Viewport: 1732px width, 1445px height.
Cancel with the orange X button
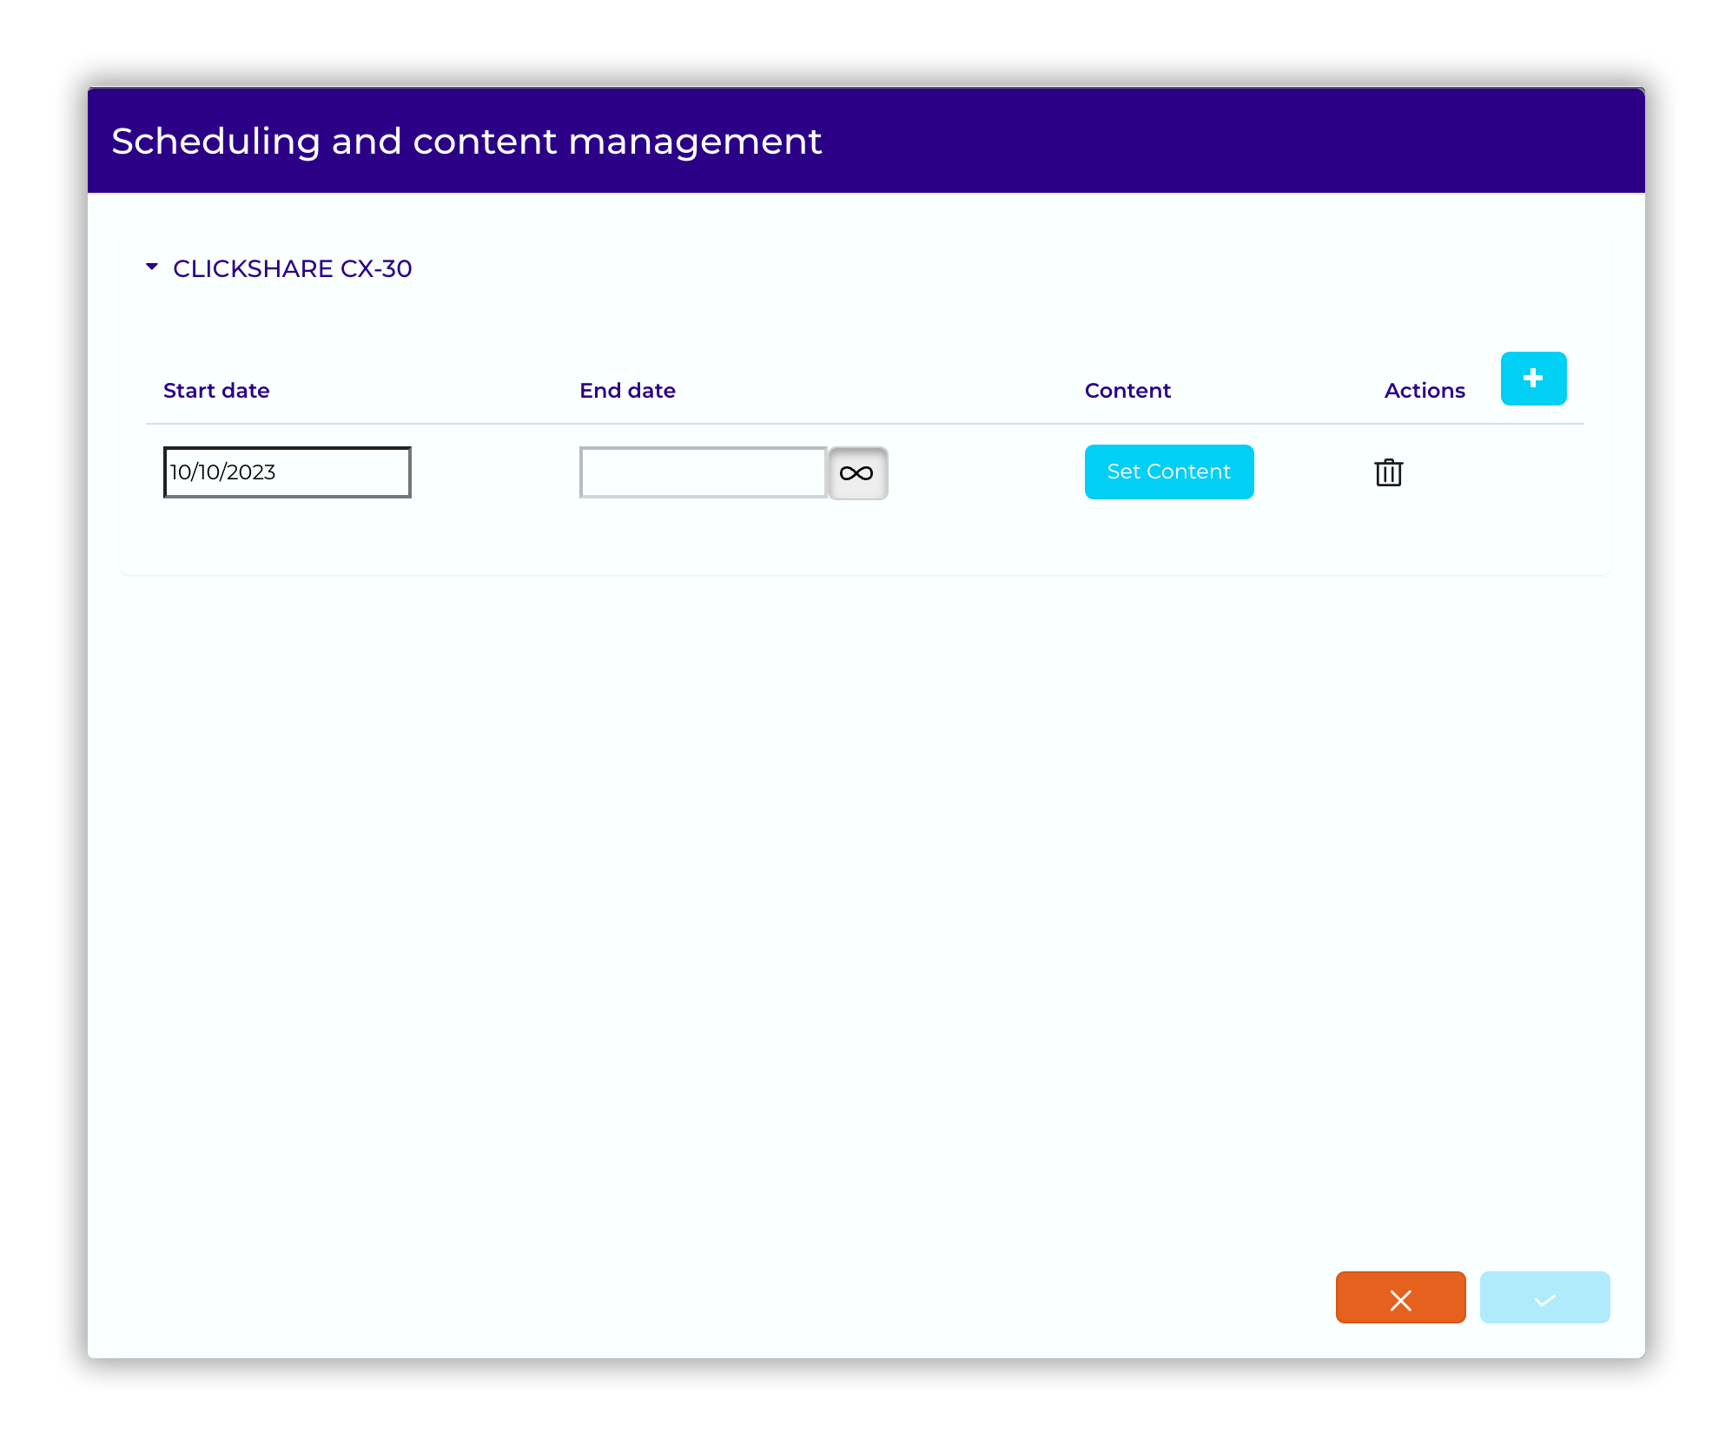(x=1400, y=1298)
